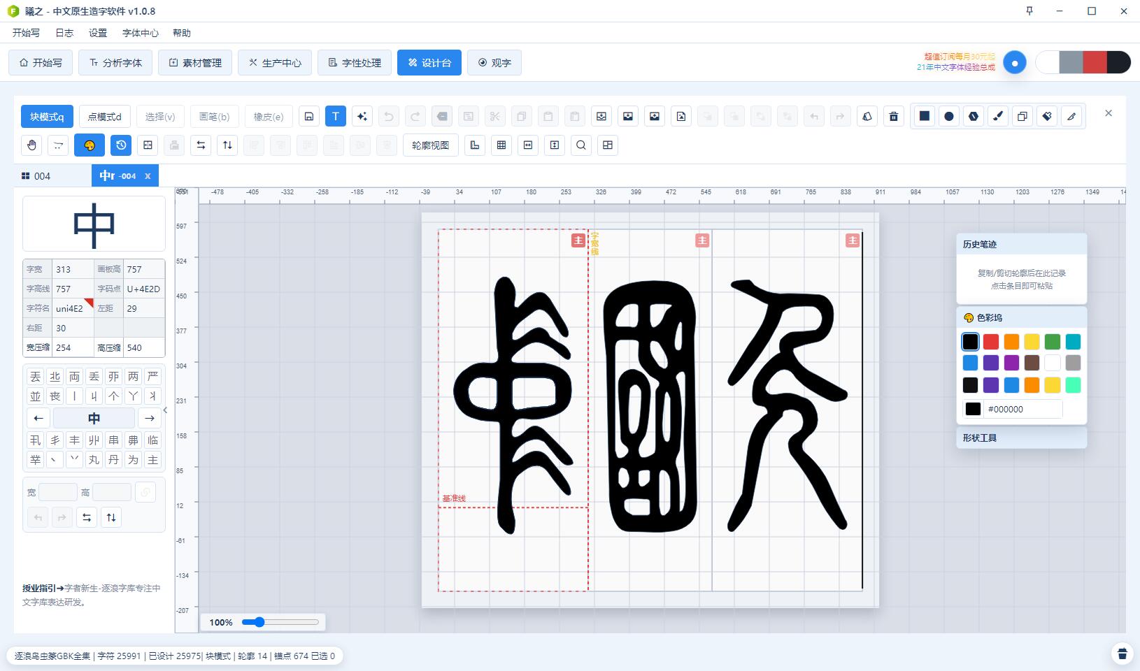Click the paint bucket fill icon
Image resolution: width=1140 pixels, height=671 pixels.
coord(1047,116)
